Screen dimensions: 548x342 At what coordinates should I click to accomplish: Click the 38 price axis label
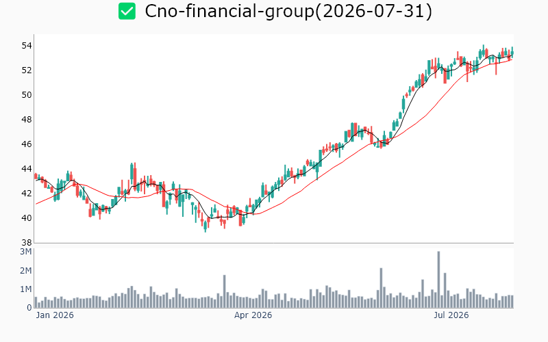coord(27,243)
